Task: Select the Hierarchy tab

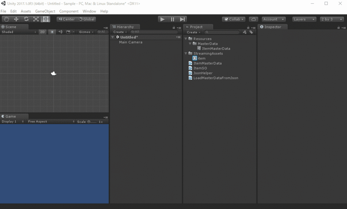Action: tap(125, 27)
